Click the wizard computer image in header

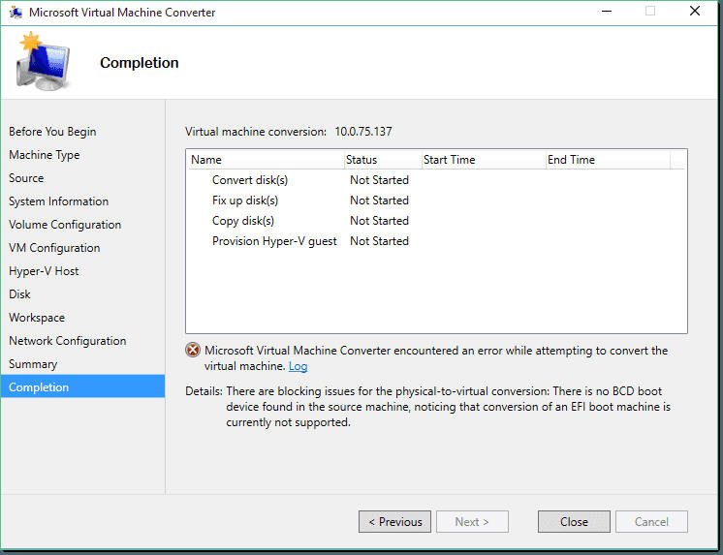[43, 61]
